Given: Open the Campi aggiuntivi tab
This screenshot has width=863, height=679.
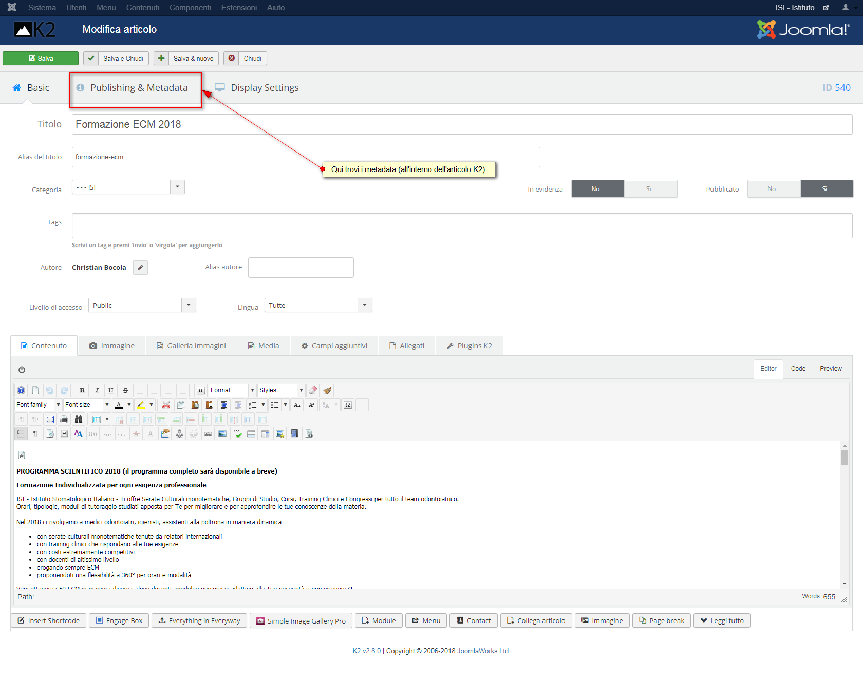Looking at the screenshot, I should point(334,346).
